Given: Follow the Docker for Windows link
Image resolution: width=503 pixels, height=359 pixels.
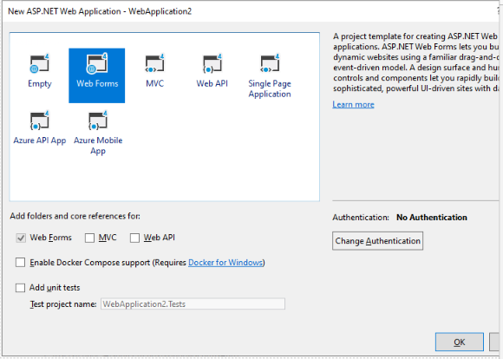Looking at the screenshot, I should 225,263.
